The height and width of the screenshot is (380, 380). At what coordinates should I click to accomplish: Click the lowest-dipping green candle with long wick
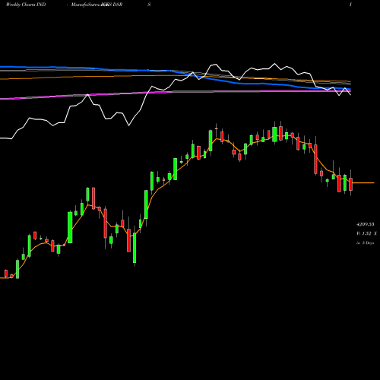[135, 248]
